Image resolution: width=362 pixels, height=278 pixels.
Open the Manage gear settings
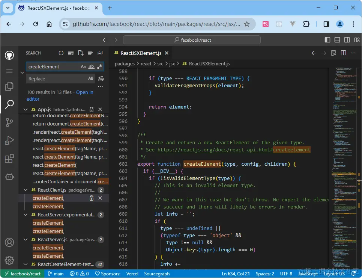(9, 260)
